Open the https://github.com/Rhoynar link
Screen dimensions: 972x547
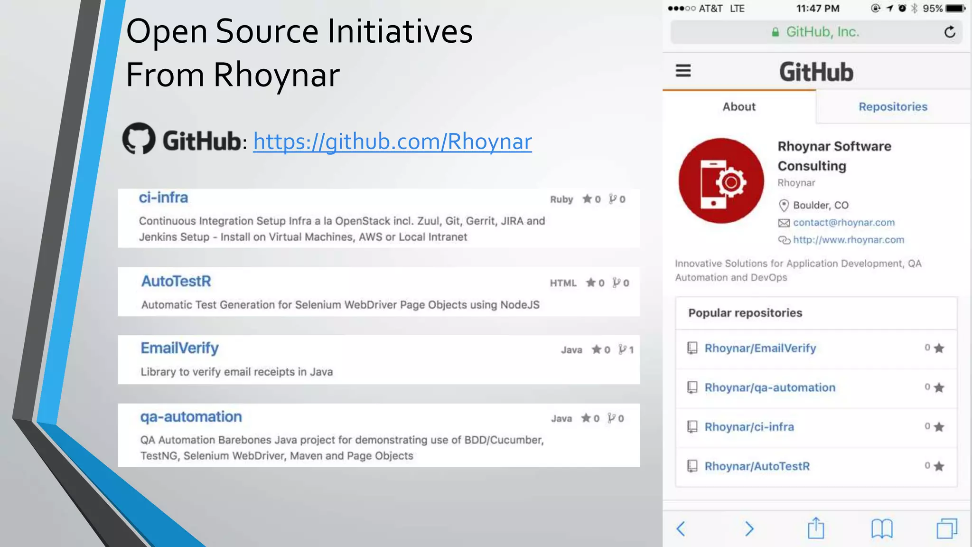(x=392, y=141)
